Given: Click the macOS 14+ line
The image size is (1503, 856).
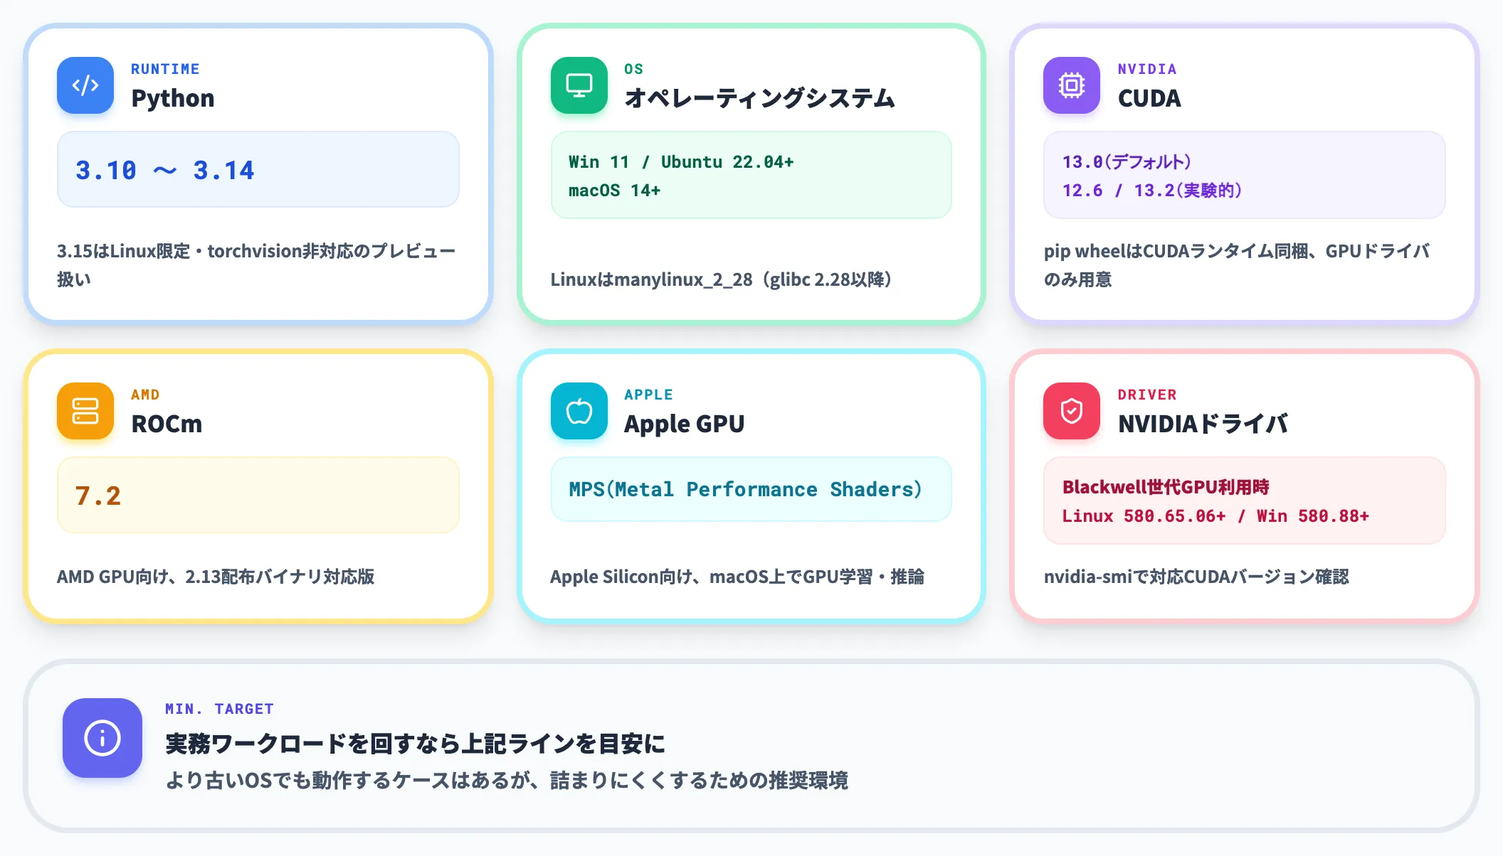Looking at the screenshot, I should pos(614,191).
